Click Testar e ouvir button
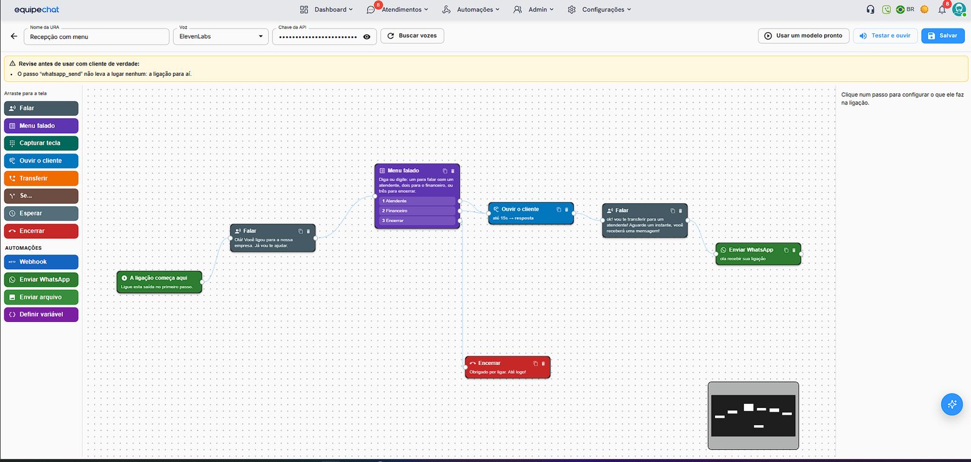Image resolution: width=971 pixels, height=462 pixels. (x=885, y=36)
